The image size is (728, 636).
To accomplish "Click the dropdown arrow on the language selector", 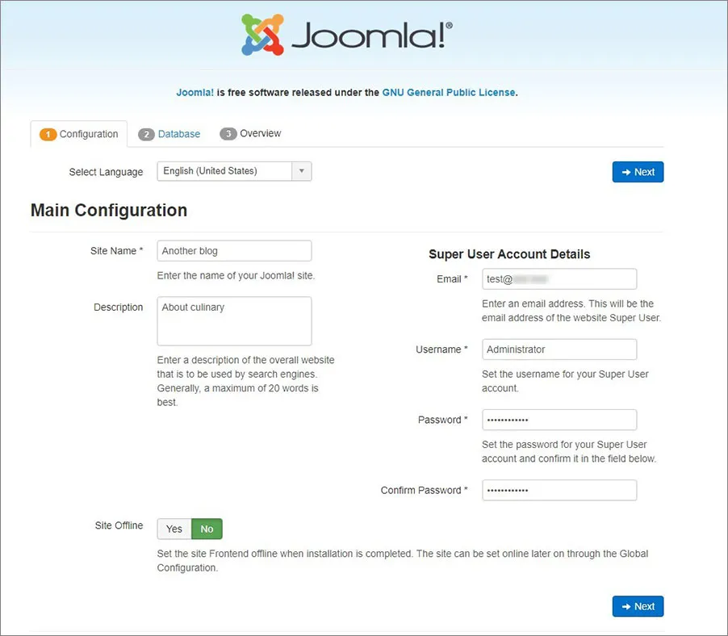I will click(x=302, y=171).
